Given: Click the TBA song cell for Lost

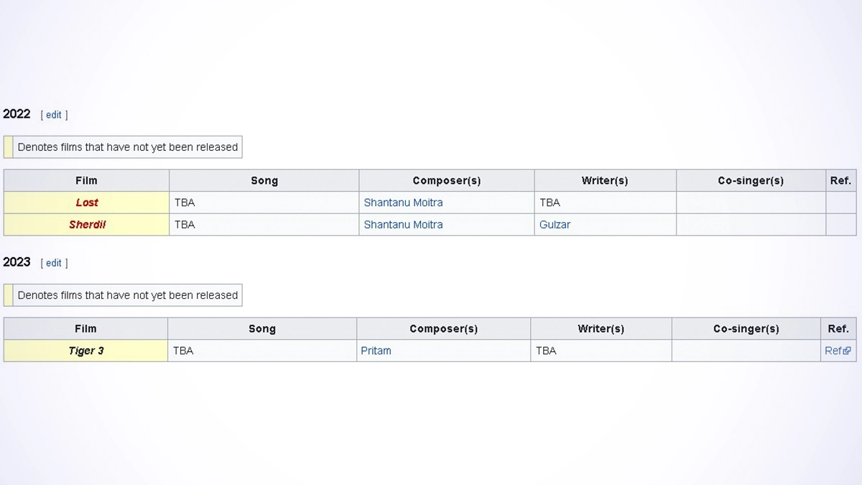Looking at the screenshot, I should click(x=185, y=203).
